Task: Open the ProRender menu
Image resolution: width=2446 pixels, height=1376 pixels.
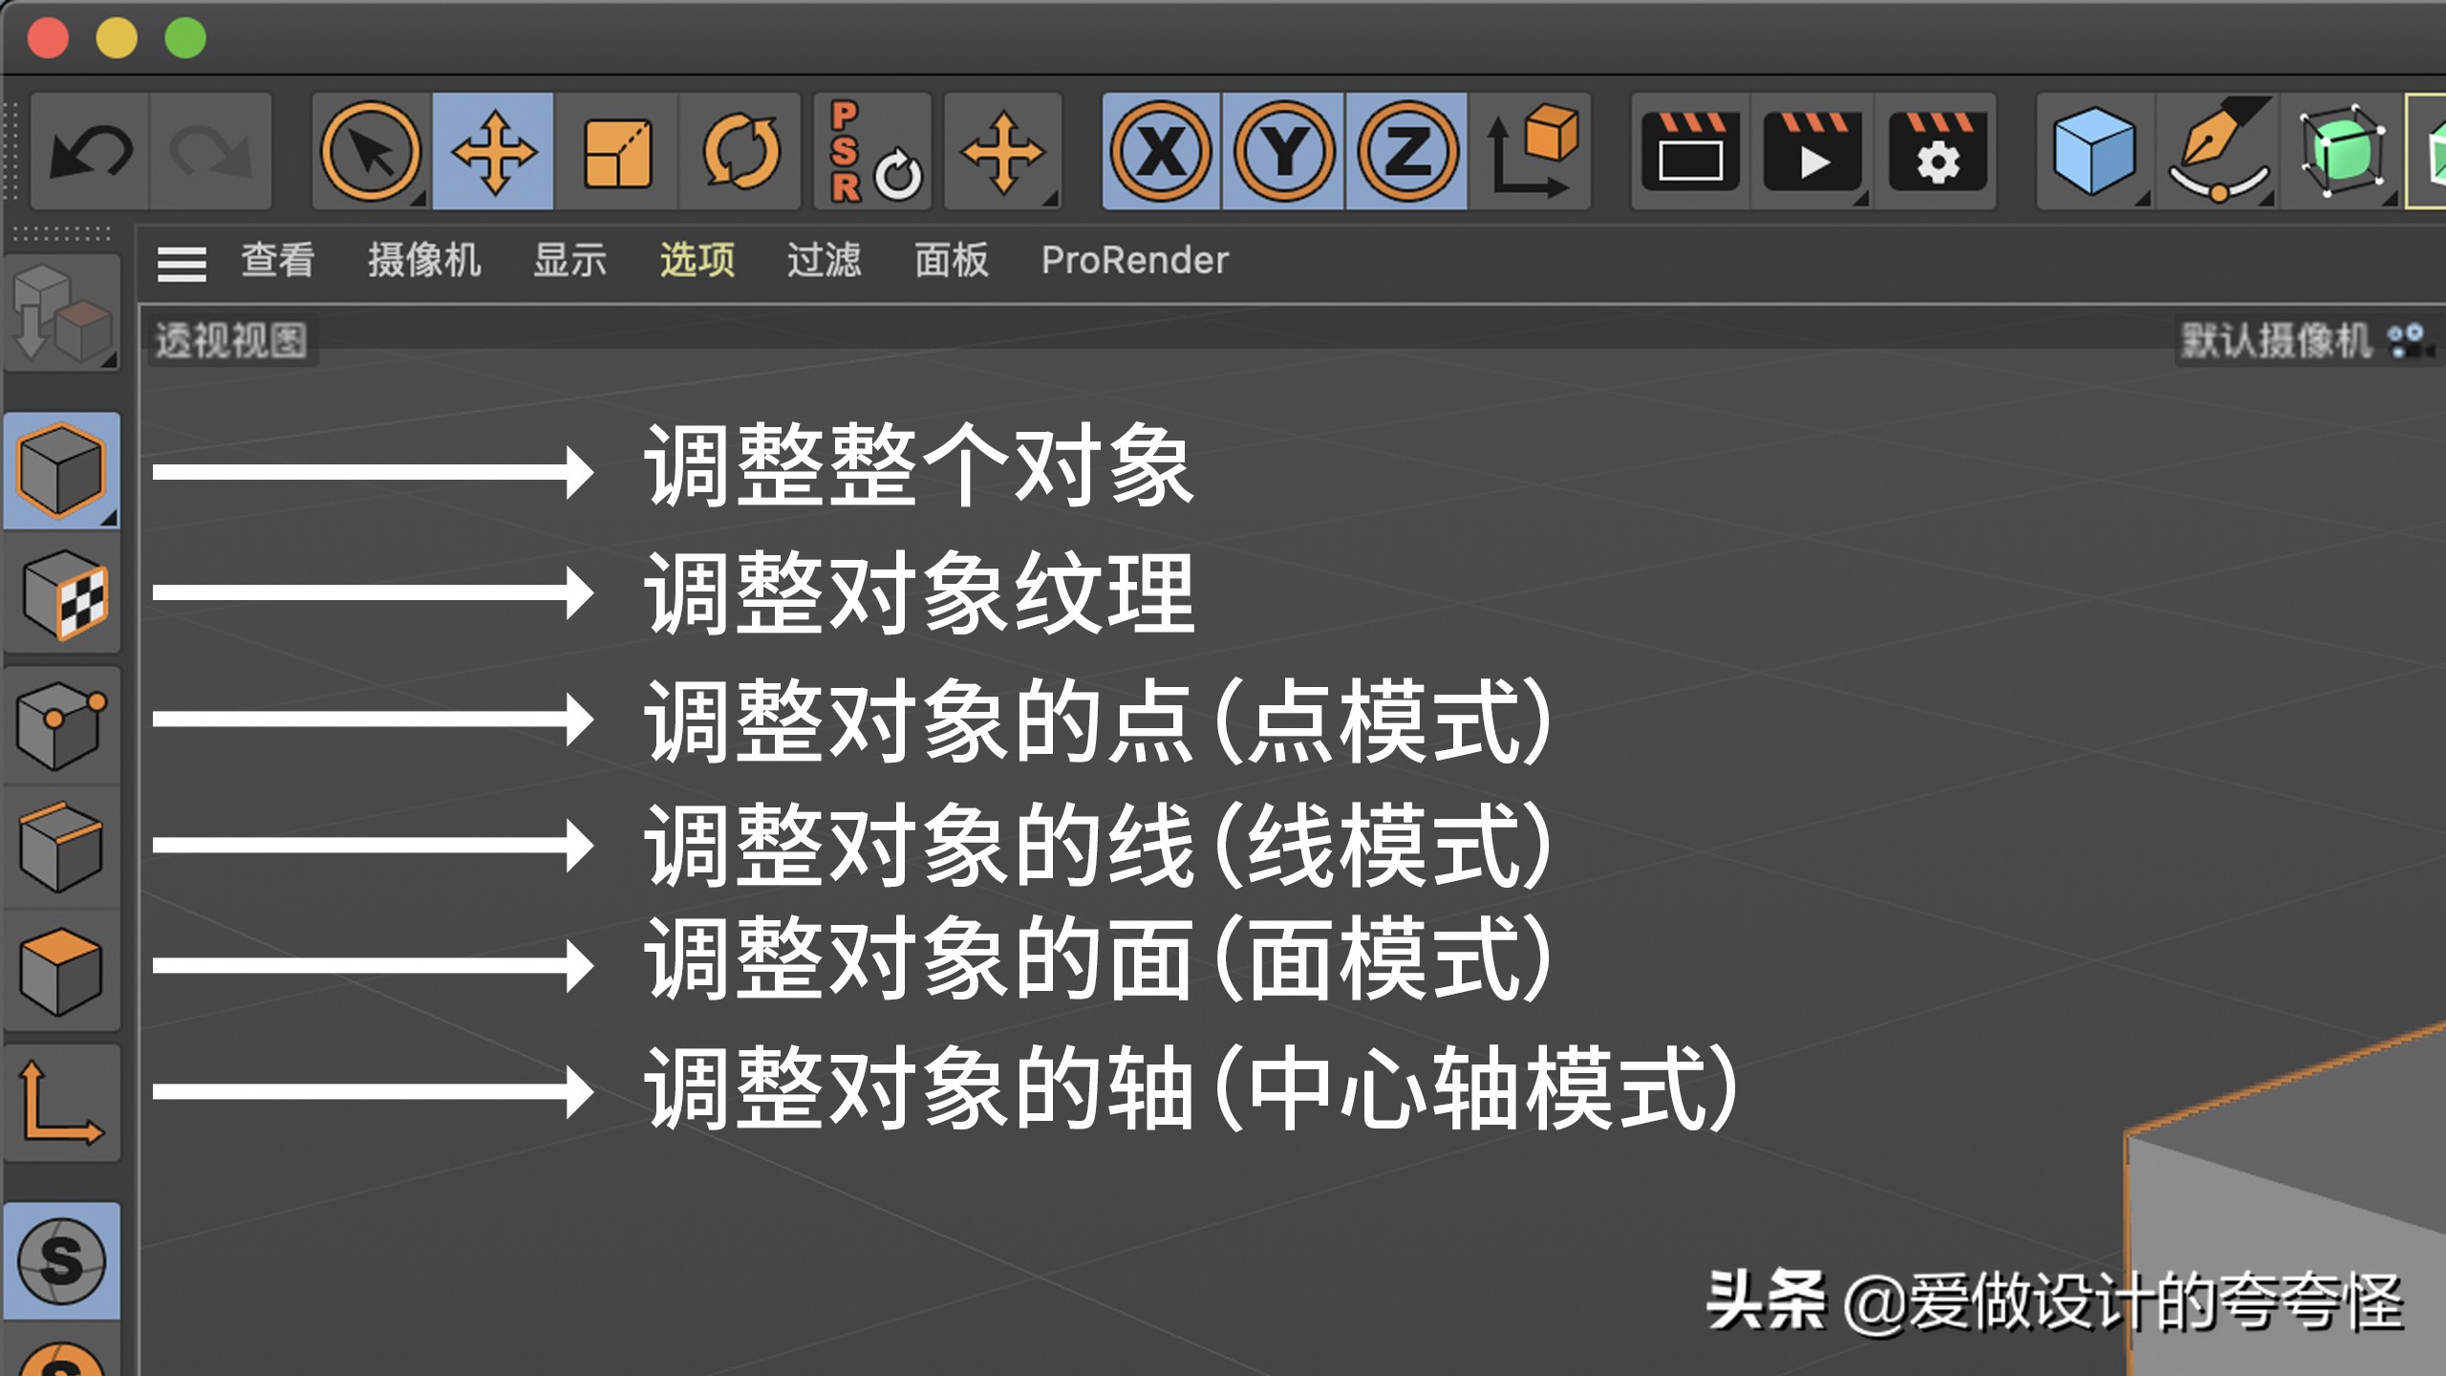Action: tap(1135, 260)
